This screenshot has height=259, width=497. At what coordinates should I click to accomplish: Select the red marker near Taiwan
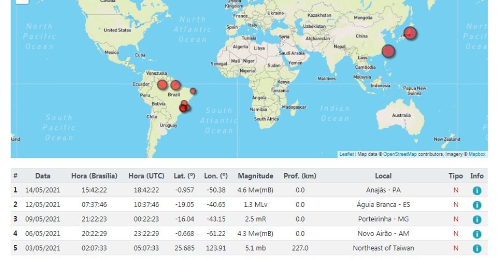coord(388,51)
